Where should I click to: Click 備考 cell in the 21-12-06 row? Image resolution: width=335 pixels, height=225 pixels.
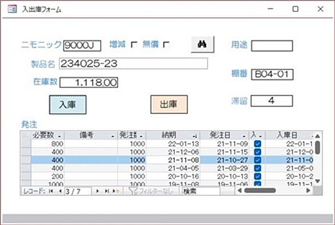coord(91,152)
